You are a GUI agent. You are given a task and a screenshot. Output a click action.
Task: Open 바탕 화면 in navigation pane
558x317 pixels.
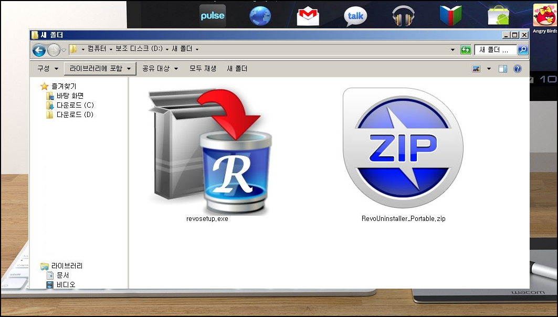point(70,96)
